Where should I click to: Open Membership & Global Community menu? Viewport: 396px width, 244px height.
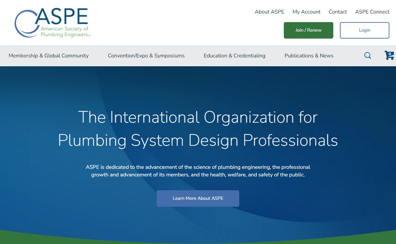(49, 56)
